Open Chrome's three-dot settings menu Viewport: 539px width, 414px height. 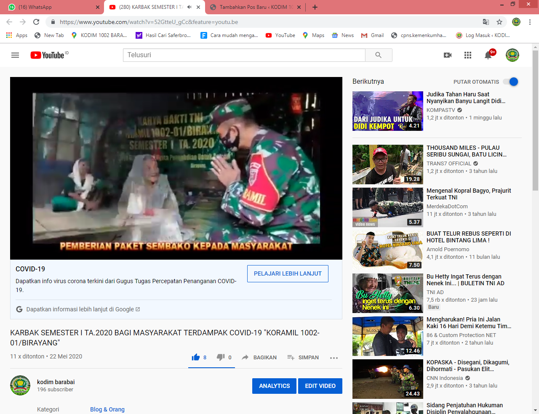530,22
